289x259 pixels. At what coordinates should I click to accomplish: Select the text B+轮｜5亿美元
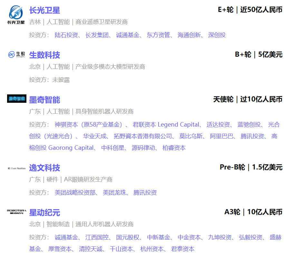[259, 54]
